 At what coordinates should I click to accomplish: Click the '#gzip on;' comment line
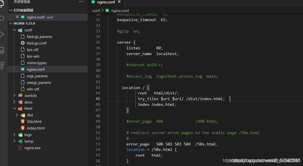(x=129, y=31)
